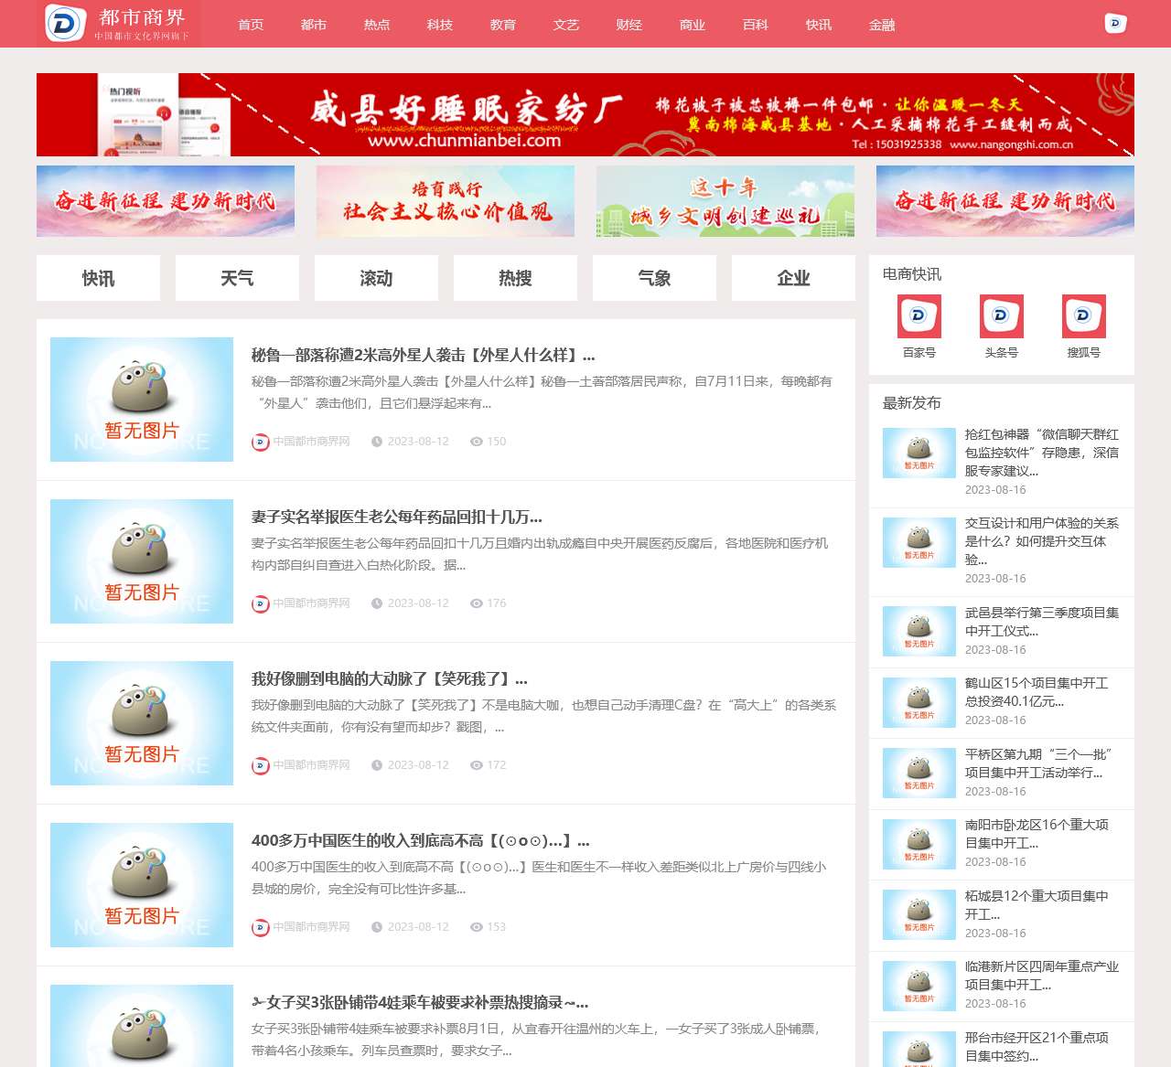Click the view-count eye icon showing 153
Viewport: 1171px width, 1067px height.
[476, 927]
